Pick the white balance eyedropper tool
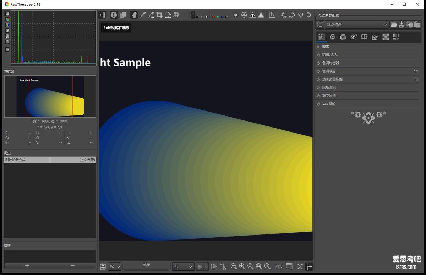 pos(142,15)
